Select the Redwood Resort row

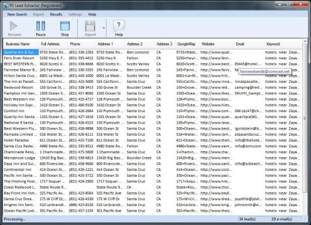click(x=153, y=87)
